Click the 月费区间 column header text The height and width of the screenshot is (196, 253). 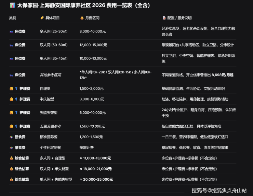92,18
